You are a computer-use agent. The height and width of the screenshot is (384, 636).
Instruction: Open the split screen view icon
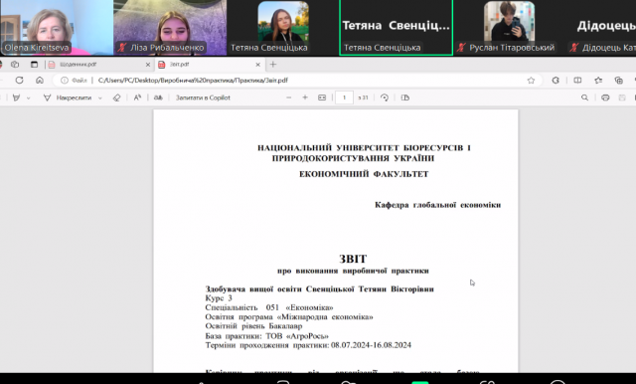pos(577,81)
